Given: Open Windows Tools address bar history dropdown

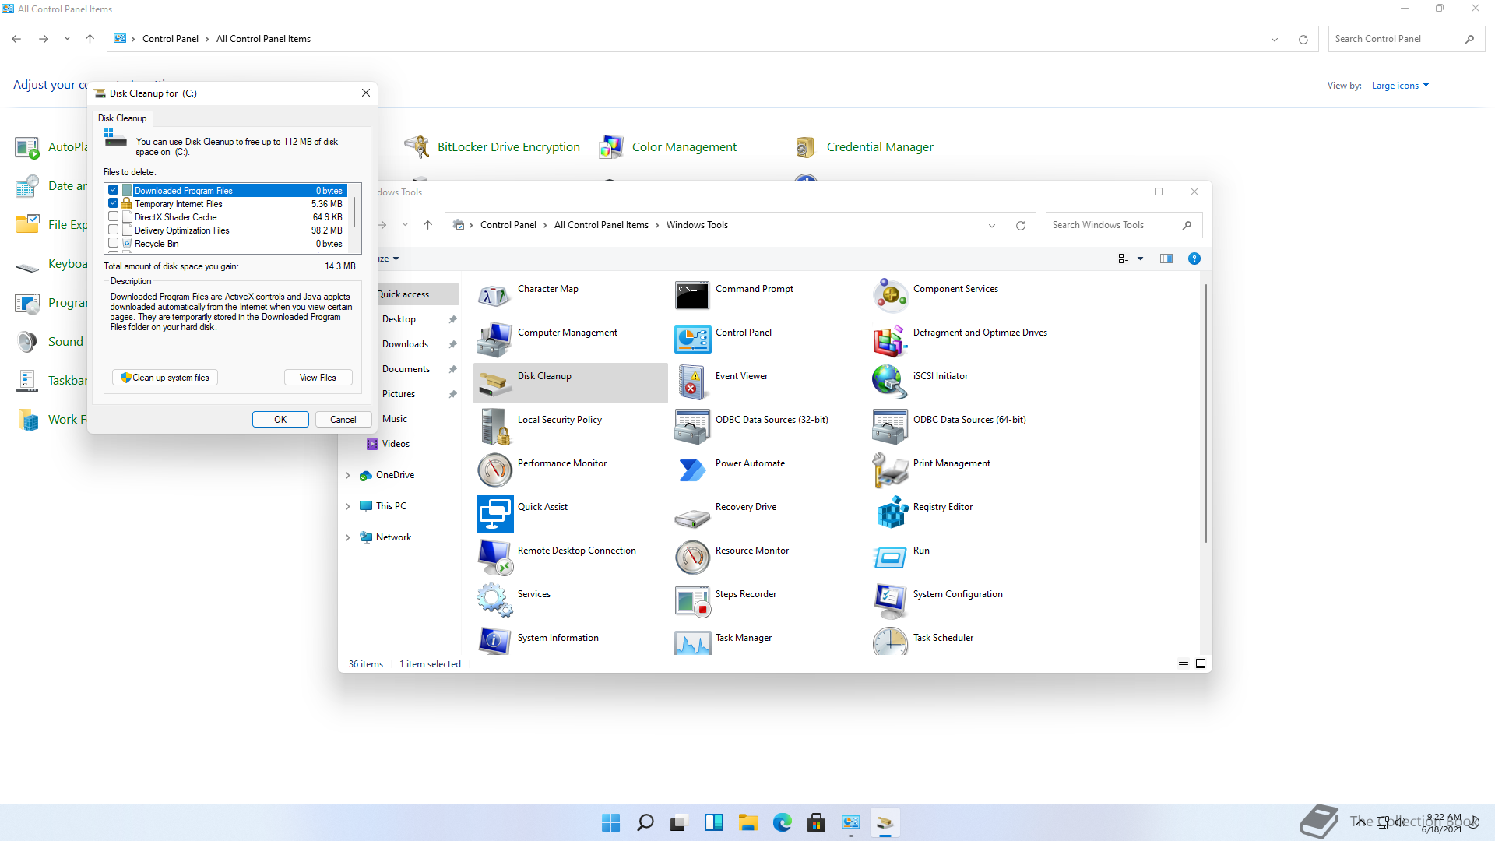Looking at the screenshot, I should coord(992,226).
